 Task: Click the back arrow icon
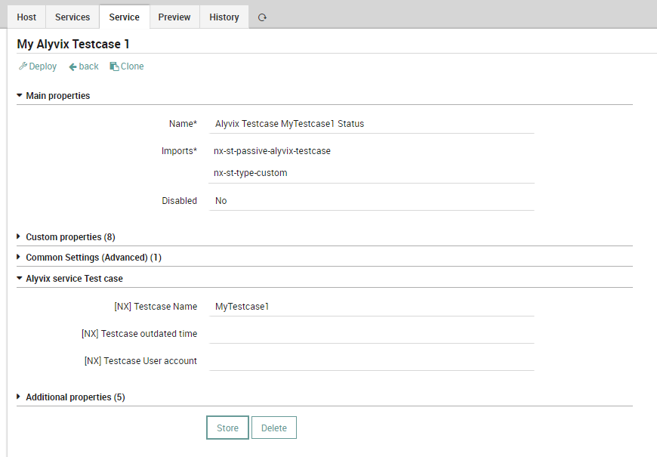coord(72,66)
